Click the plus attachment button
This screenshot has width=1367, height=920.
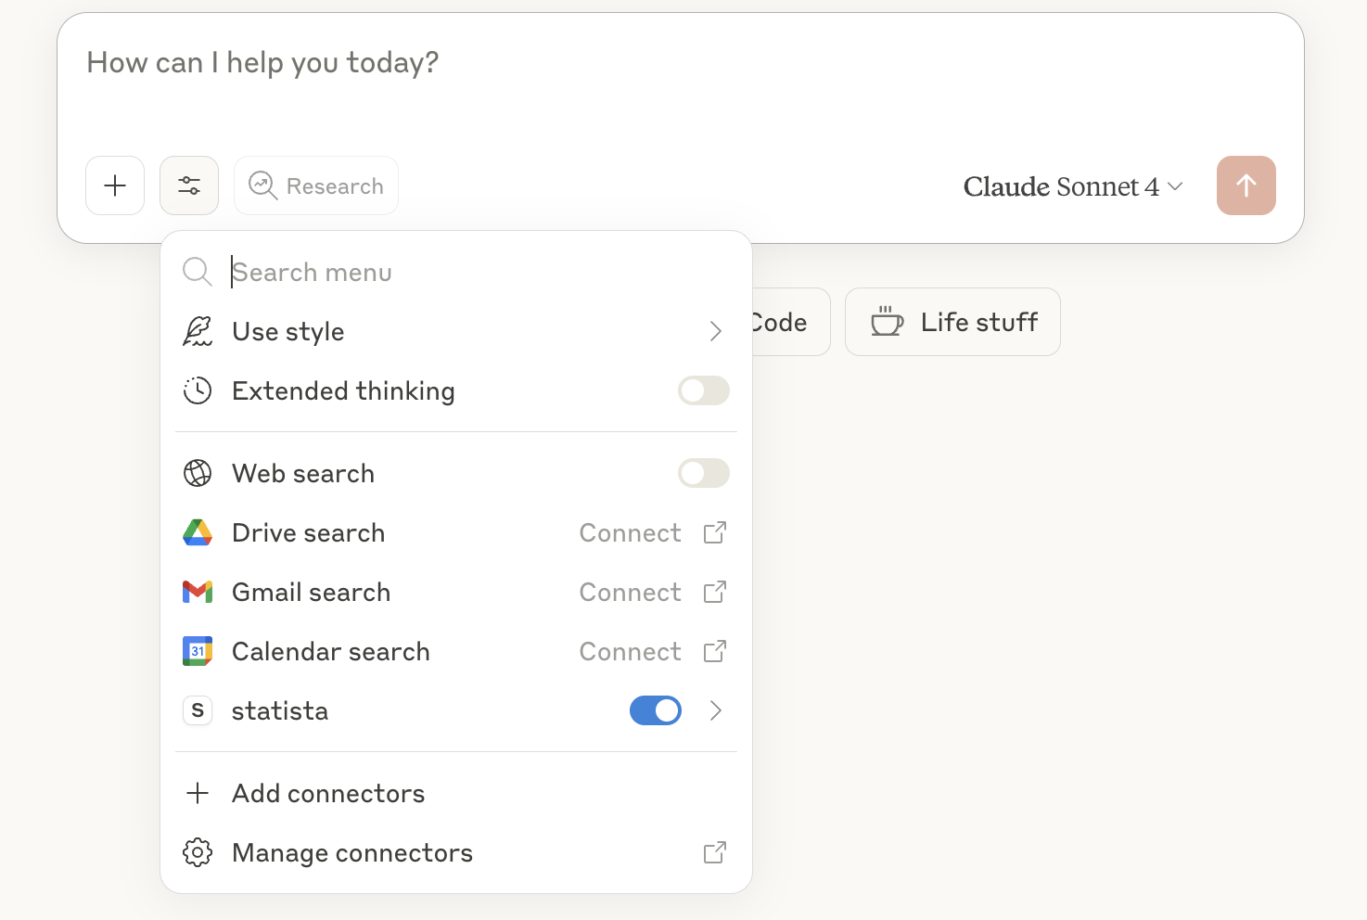click(x=115, y=185)
